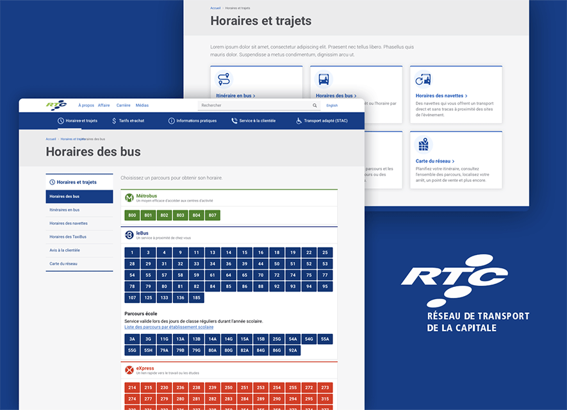Click the map icon on Carte du réseau card
The width and height of the screenshot is (567, 410).
(x=423, y=145)
